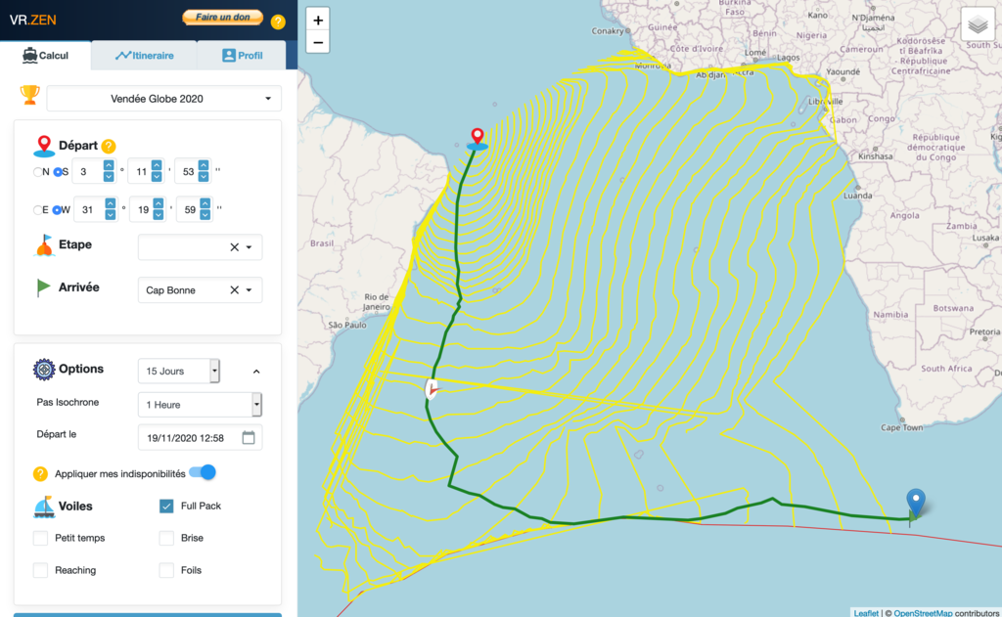Click the Options gear compass icon
Image resolution: width=1002 pixels, height=617 pixels.
(43, 370)
